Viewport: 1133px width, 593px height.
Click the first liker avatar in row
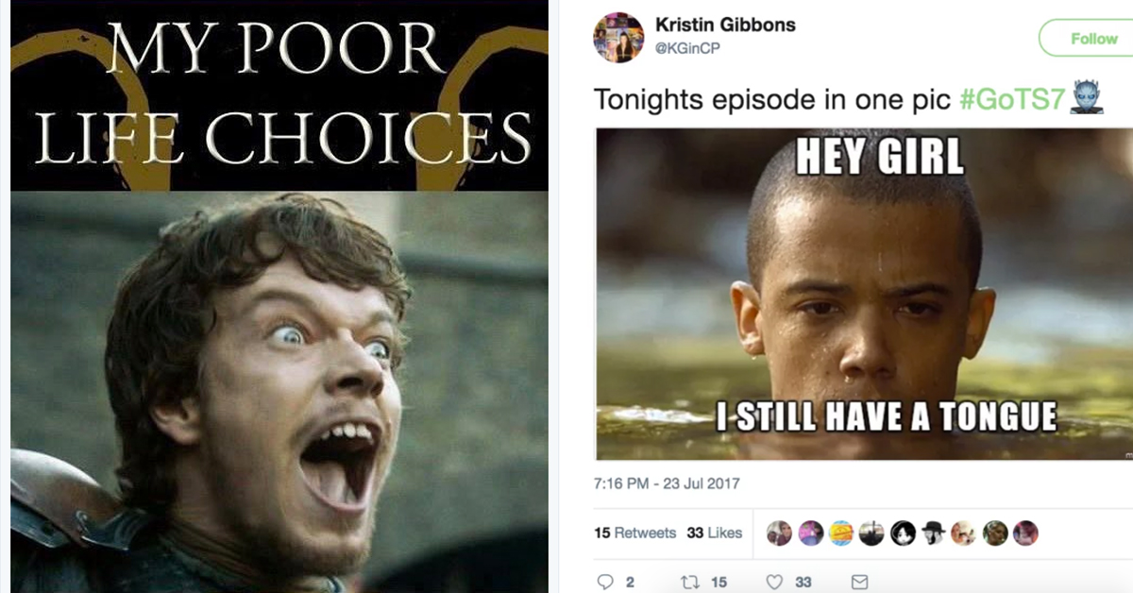coord(779,533)
